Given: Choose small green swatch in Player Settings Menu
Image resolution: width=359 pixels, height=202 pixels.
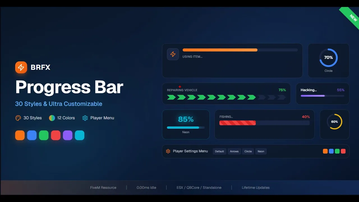Looking at the screenshot, I should [337, 151].
